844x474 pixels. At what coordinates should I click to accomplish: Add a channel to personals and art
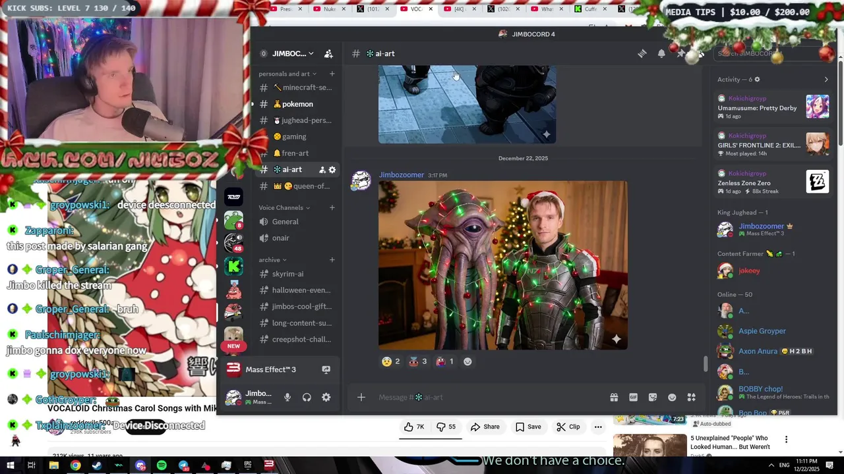[332, 74]
